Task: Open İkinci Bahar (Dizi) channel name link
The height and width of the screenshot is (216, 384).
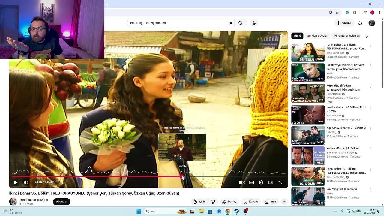Action: tap(32, 200)
